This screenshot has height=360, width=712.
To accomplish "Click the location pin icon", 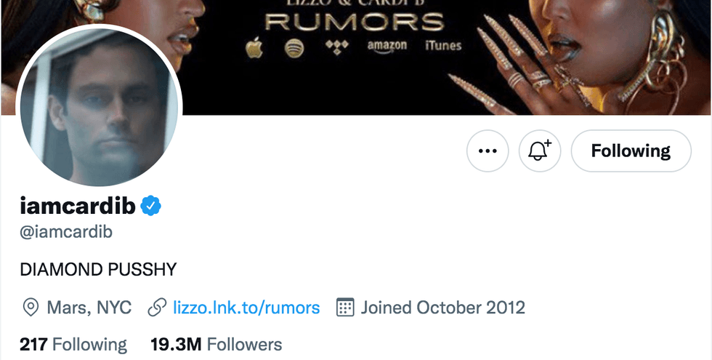I will point(31,308).
